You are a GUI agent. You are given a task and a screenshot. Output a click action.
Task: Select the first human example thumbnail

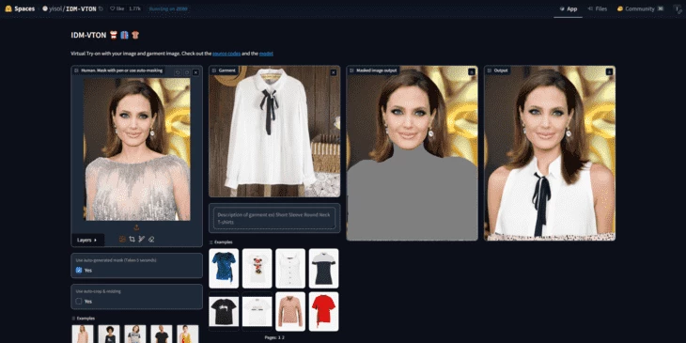[83, 334]
